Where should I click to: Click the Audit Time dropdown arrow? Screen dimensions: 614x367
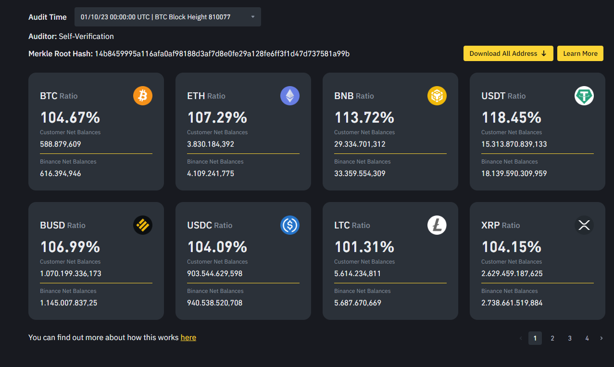tap(253, 17)
